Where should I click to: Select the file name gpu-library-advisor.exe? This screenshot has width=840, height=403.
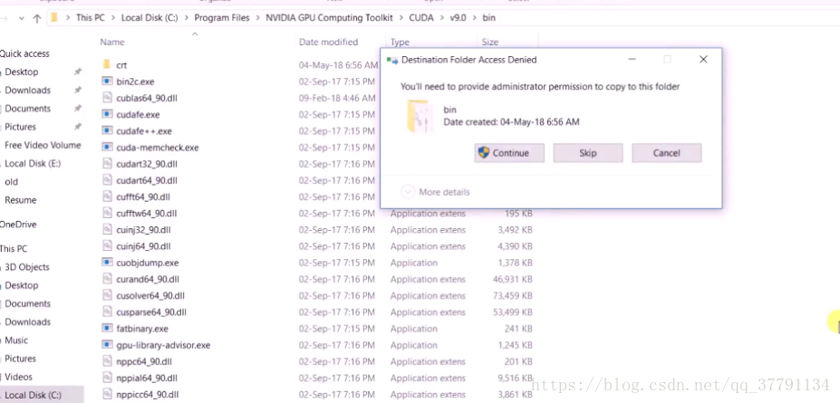click(x=163, y=345)
